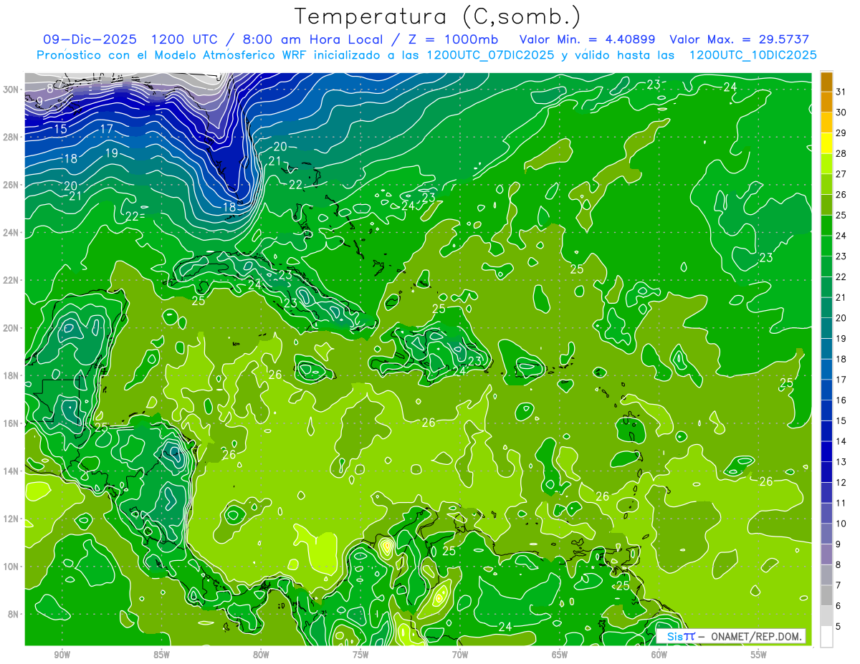The height and width of the screenshot is (664, 860).
Task: Click legend value "5" on color scale
Action: point(838,627)
